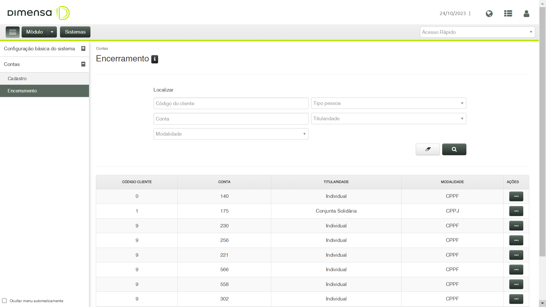Click the magnifier search button
546x307 pixels.
click(x=454, y=149)
